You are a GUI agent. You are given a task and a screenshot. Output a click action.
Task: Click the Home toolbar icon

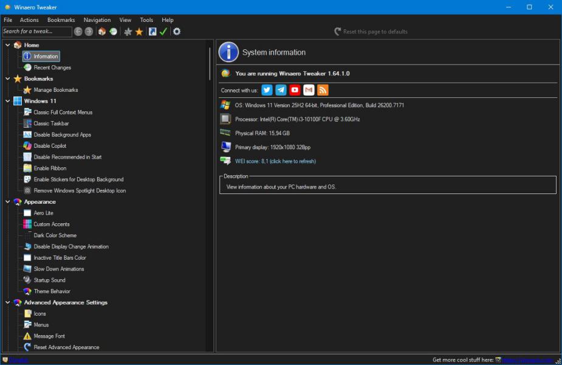pyautogui.click(x=102, y=32)
